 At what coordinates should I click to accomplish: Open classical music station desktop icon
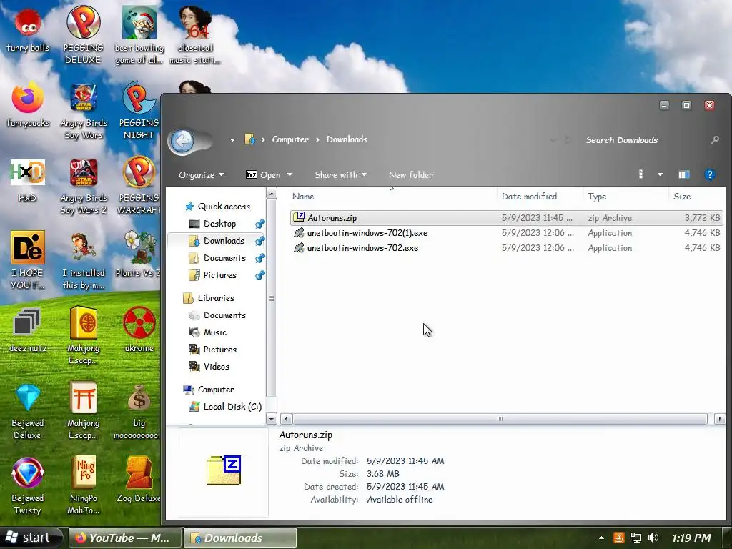point(195,36)
